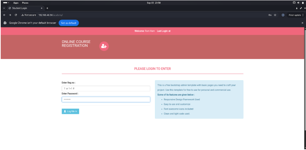Set Chrome as default browser

point(69,23)
